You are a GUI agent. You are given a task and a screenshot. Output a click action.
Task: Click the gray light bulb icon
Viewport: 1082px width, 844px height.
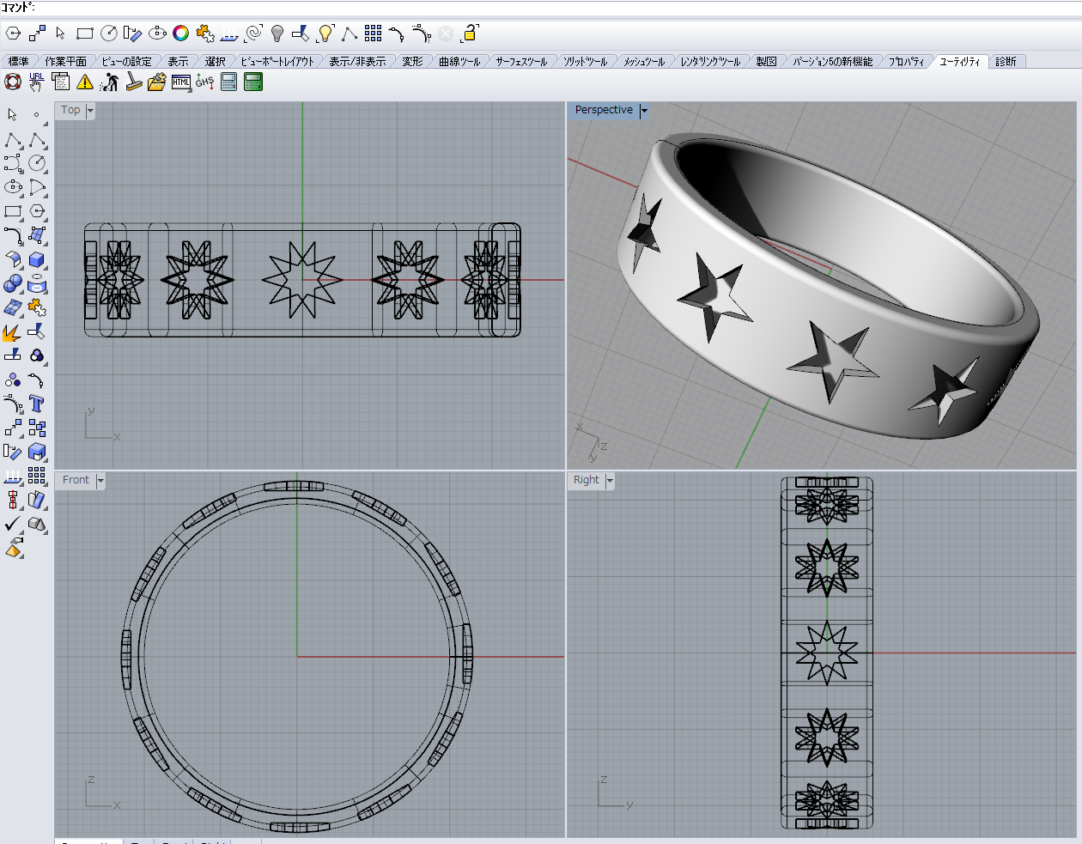pyautogui.click(x=277, y=33)
